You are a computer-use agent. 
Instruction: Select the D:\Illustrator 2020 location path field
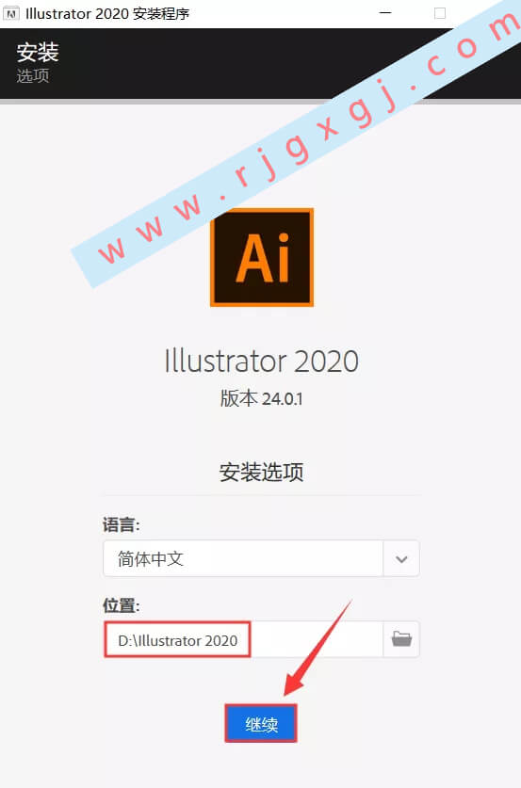(x=243, y=639)
